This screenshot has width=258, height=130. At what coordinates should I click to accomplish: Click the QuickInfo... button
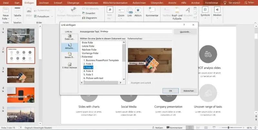click(x=185, y=32)
